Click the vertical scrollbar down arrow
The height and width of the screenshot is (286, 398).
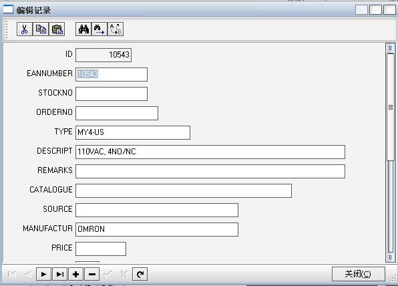pyautogui.click(x=391, y=257)
